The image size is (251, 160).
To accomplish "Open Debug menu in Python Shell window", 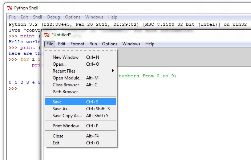I will (53, 17).
